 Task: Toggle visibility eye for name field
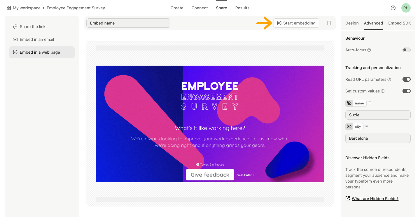pyautogui.click(x=349, y=103)
